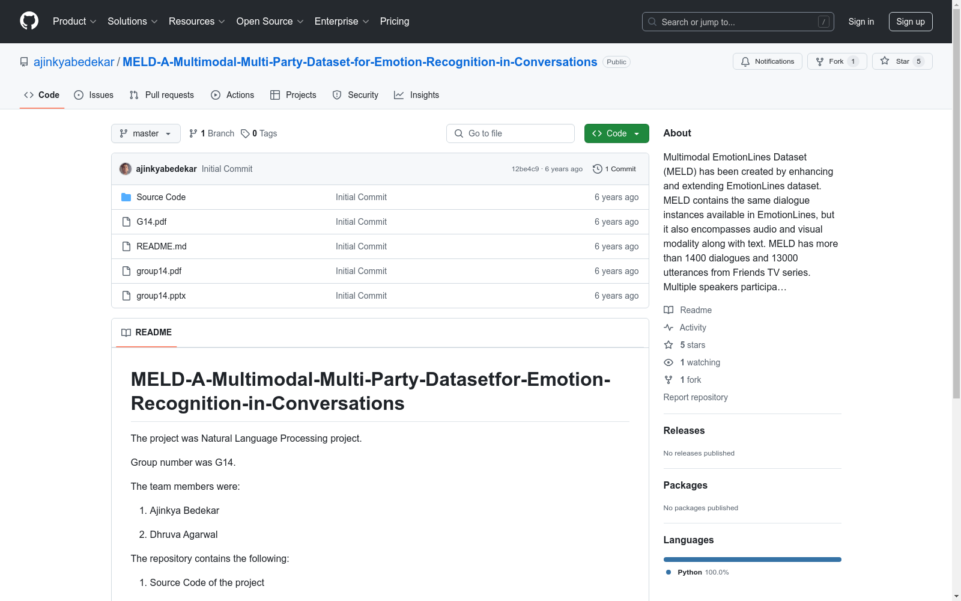Select the Code repository tab
The image size is (961, 601).
(42, 95)
